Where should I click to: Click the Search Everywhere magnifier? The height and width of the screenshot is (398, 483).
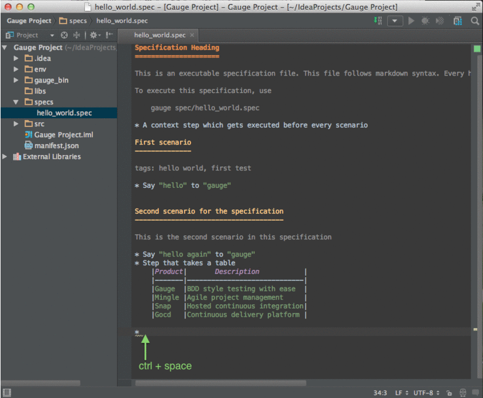coord(475,20)
